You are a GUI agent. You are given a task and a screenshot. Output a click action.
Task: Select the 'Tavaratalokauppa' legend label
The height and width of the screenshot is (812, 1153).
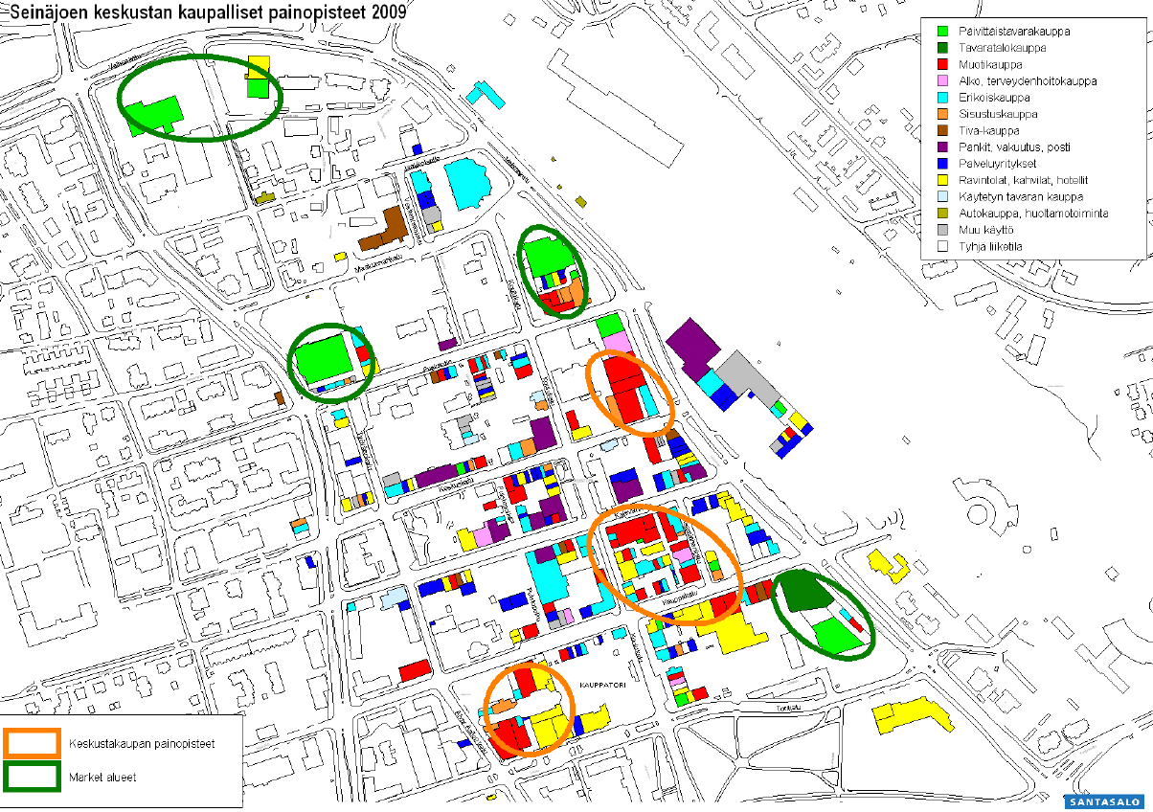tap(1003, 47)
